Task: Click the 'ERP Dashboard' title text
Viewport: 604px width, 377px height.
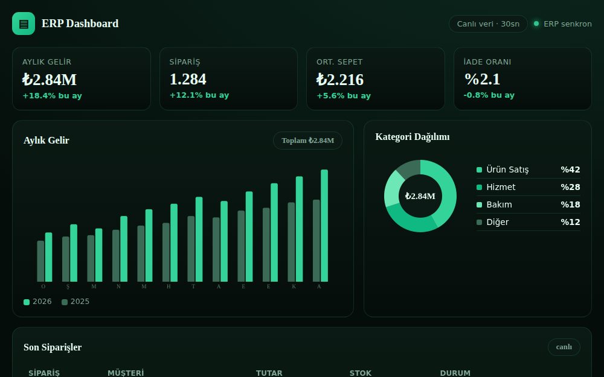Action: [80, 24]
